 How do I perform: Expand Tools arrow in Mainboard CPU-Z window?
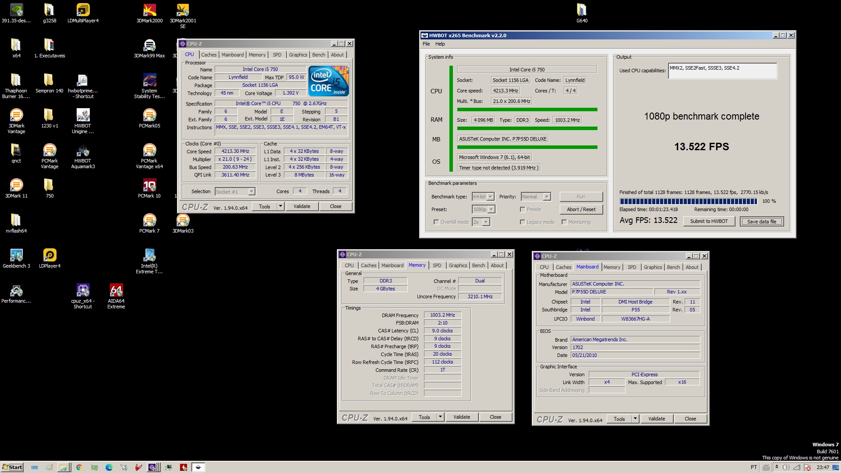tap(635, 419)
